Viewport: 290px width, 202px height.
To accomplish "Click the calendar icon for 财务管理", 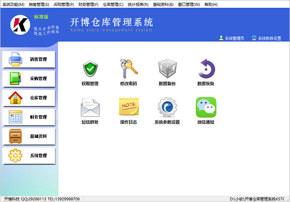I will [x=15, y=117].
